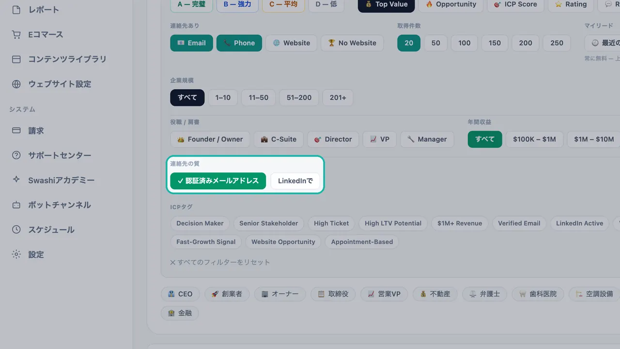Click the サポートセンター help icon

pos(16,155)
